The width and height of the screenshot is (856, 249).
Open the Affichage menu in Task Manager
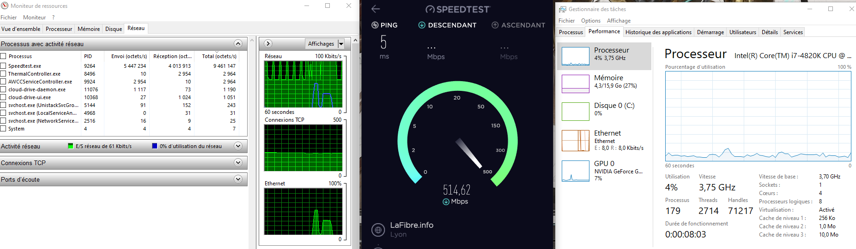[619, 21]
